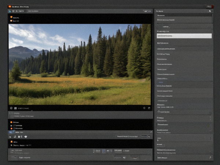220x165 pixels.
Task: Select the circular radio option in the right panel
Action: point(159,112)
